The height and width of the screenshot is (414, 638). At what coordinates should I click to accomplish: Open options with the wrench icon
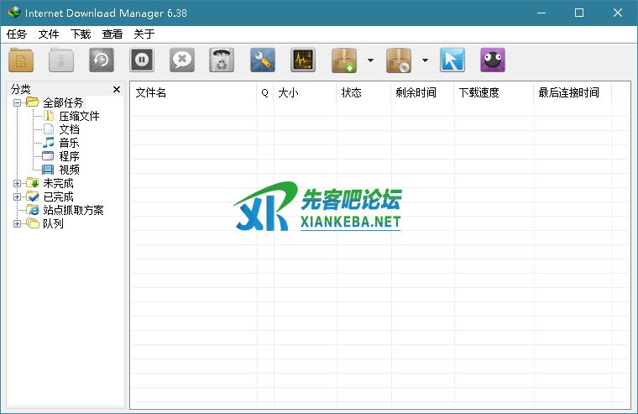(263, 60)
